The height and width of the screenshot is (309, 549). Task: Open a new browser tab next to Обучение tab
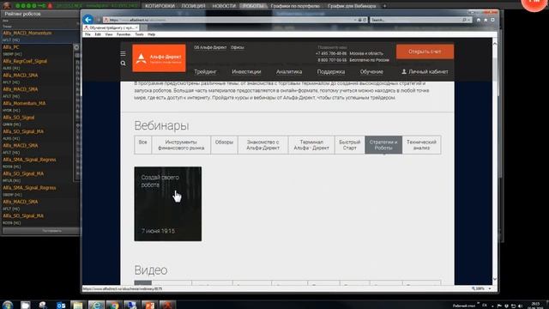pyautogui.click(x=143, y=27)
